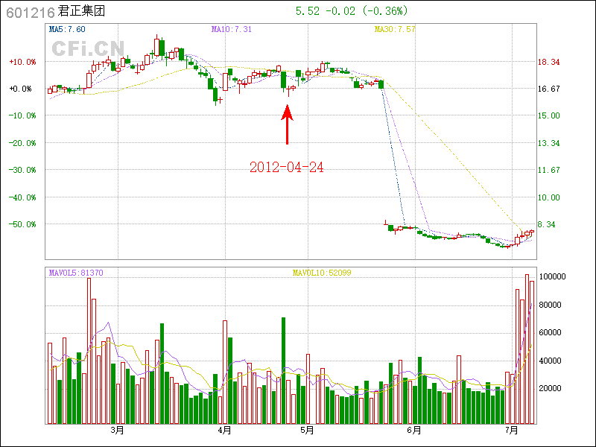Click the 11.67 price axis label
596x447 pixels.
tap(549, 170)
